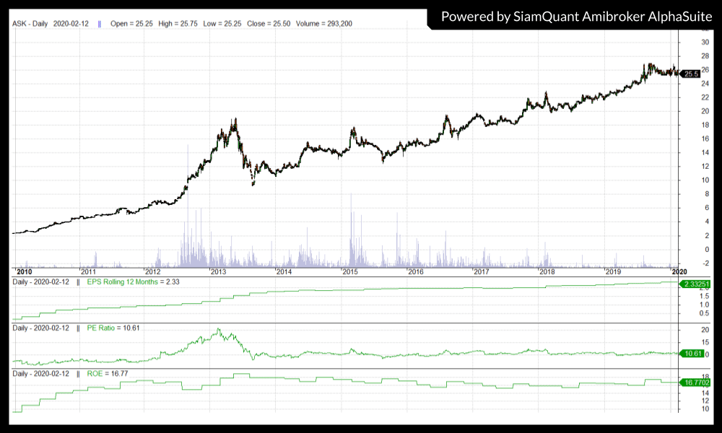Click the double-bar marker beside EPS Rolling
Viewport: 722px width, 433px height.
[78, 281]
